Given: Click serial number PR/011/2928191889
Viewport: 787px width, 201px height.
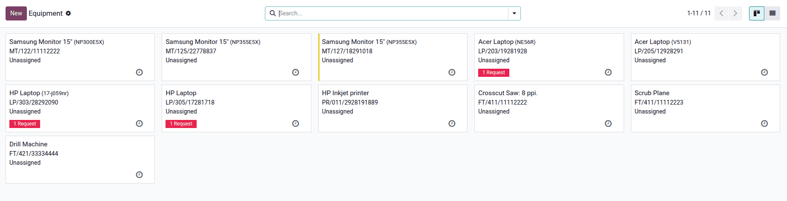Looking at the screenshot, I should 350,102.
